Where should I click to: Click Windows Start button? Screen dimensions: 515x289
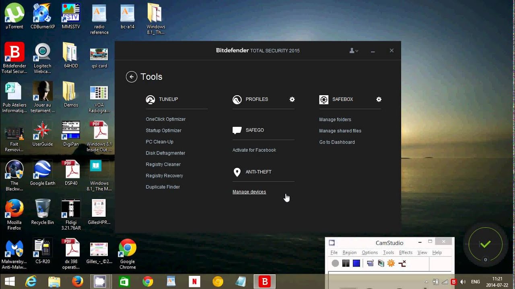pyautogui.click(x=9, y=282)
